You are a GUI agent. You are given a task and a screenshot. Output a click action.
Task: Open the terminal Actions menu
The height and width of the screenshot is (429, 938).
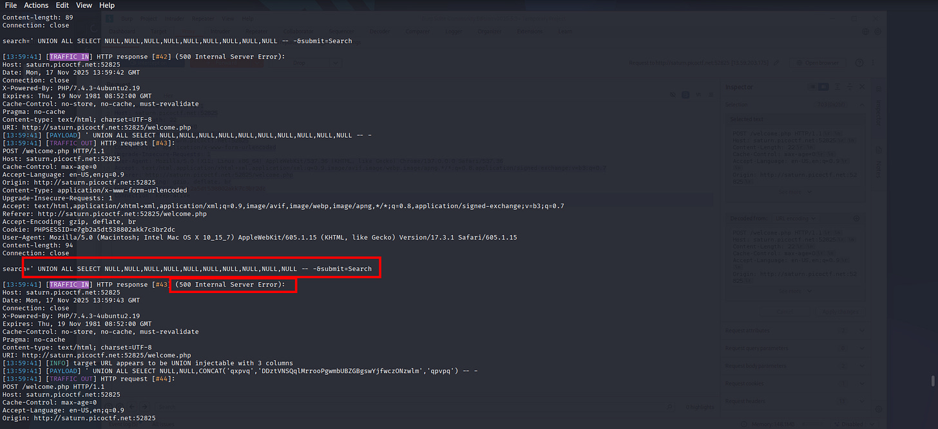tap(36, 5)
